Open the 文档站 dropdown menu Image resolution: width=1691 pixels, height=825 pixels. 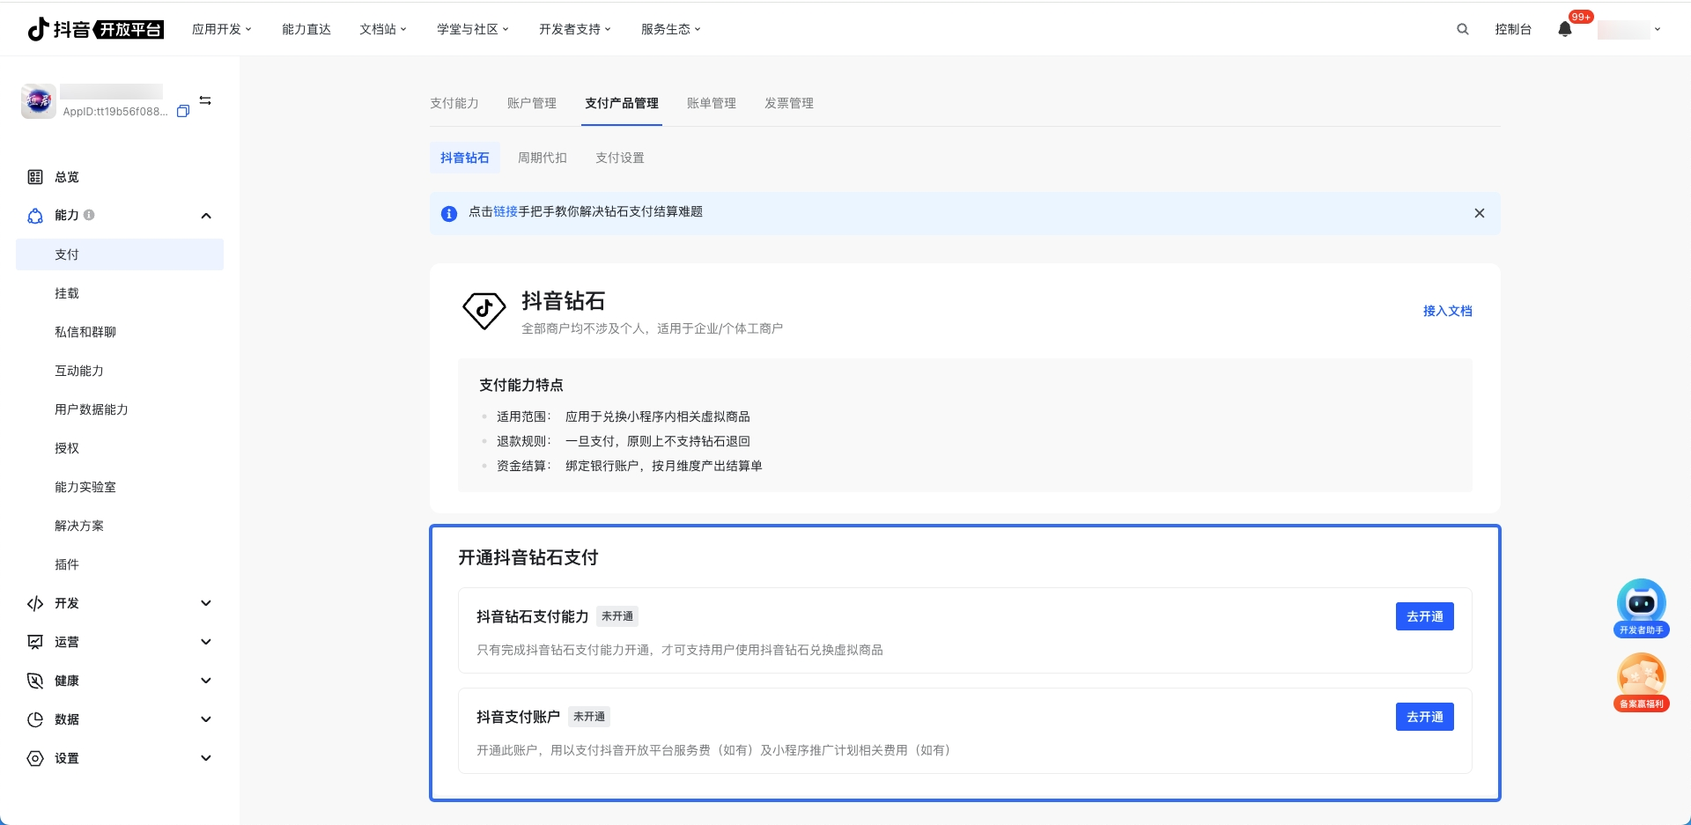click(383, 29)
